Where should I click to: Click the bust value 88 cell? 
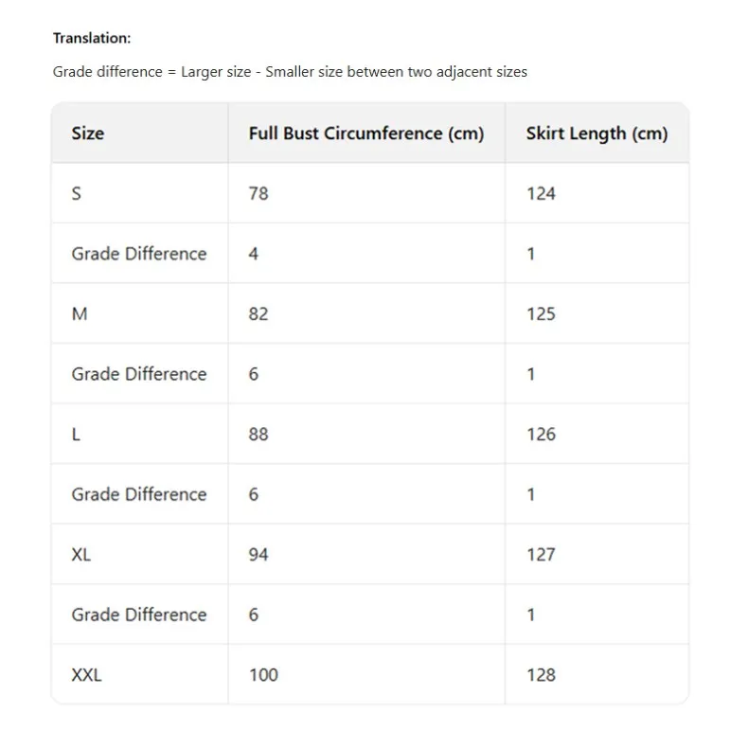tap(258, 434)
